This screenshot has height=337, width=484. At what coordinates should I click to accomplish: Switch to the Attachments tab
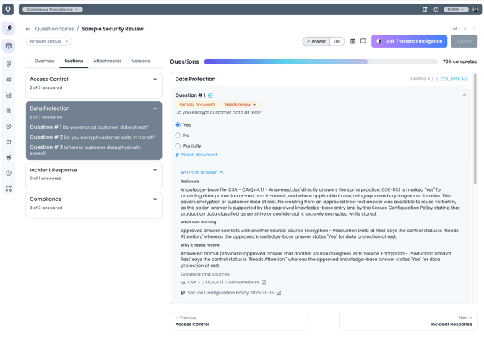coord(108,61)
